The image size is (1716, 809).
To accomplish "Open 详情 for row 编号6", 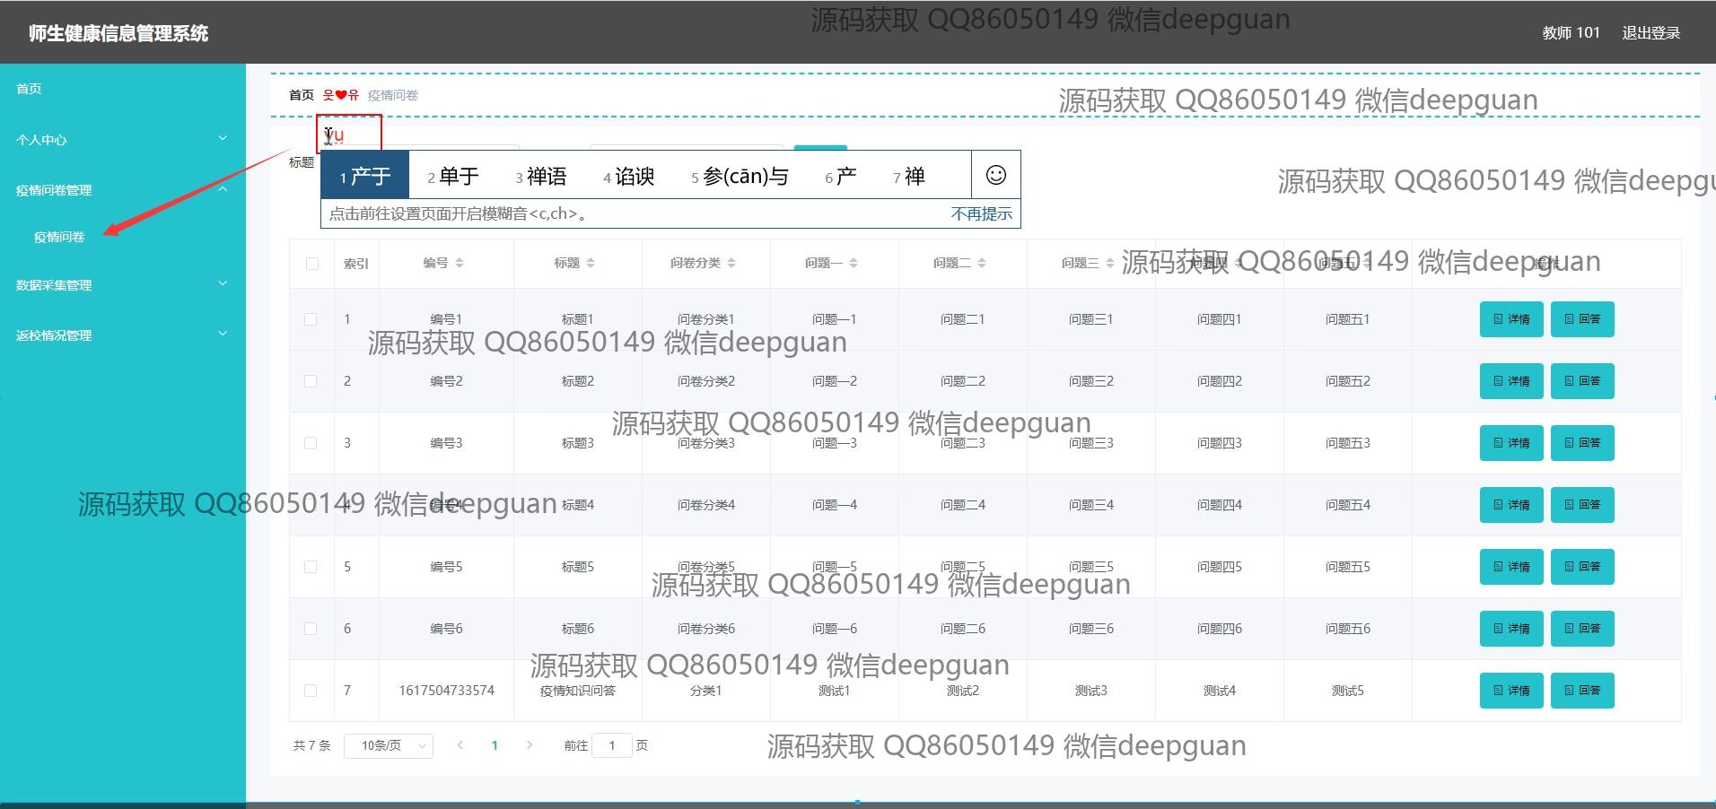I will [1511, 629].
